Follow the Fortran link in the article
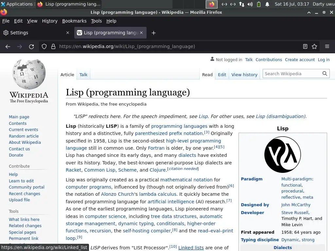The width and height of the screenshot is (335, 251). (x=156, y=148)
